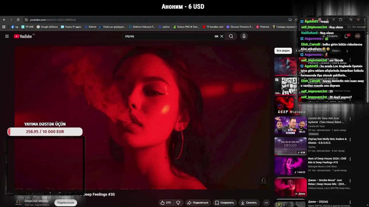Screen dimensions: 369x207
Task: Click the browser URL address bar
Action: pos(156,20)
